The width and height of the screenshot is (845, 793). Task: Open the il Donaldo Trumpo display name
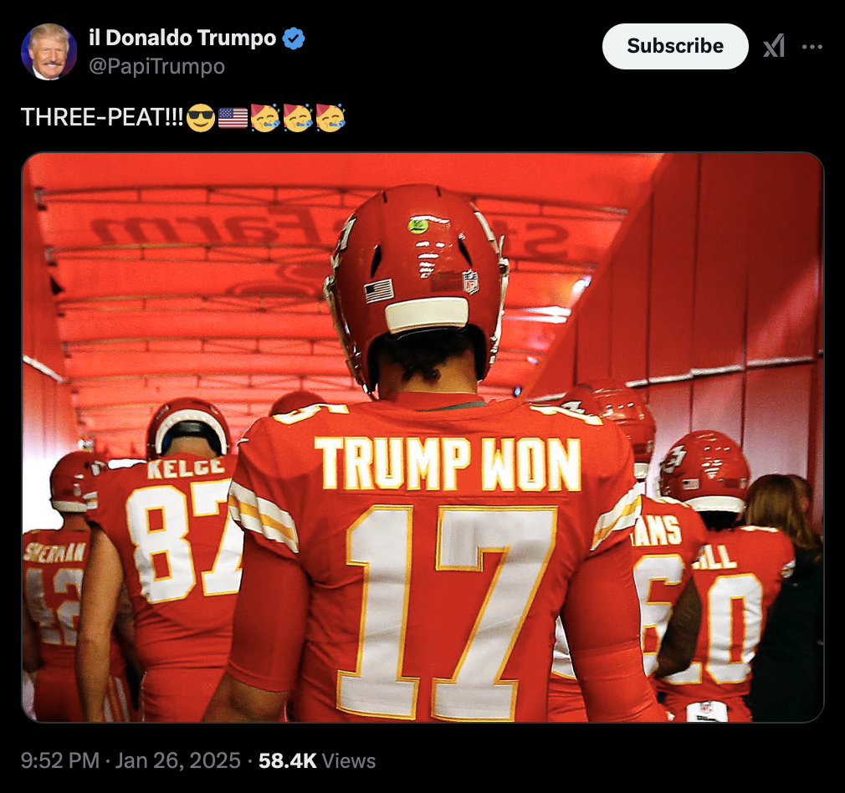tap(182, 38)
